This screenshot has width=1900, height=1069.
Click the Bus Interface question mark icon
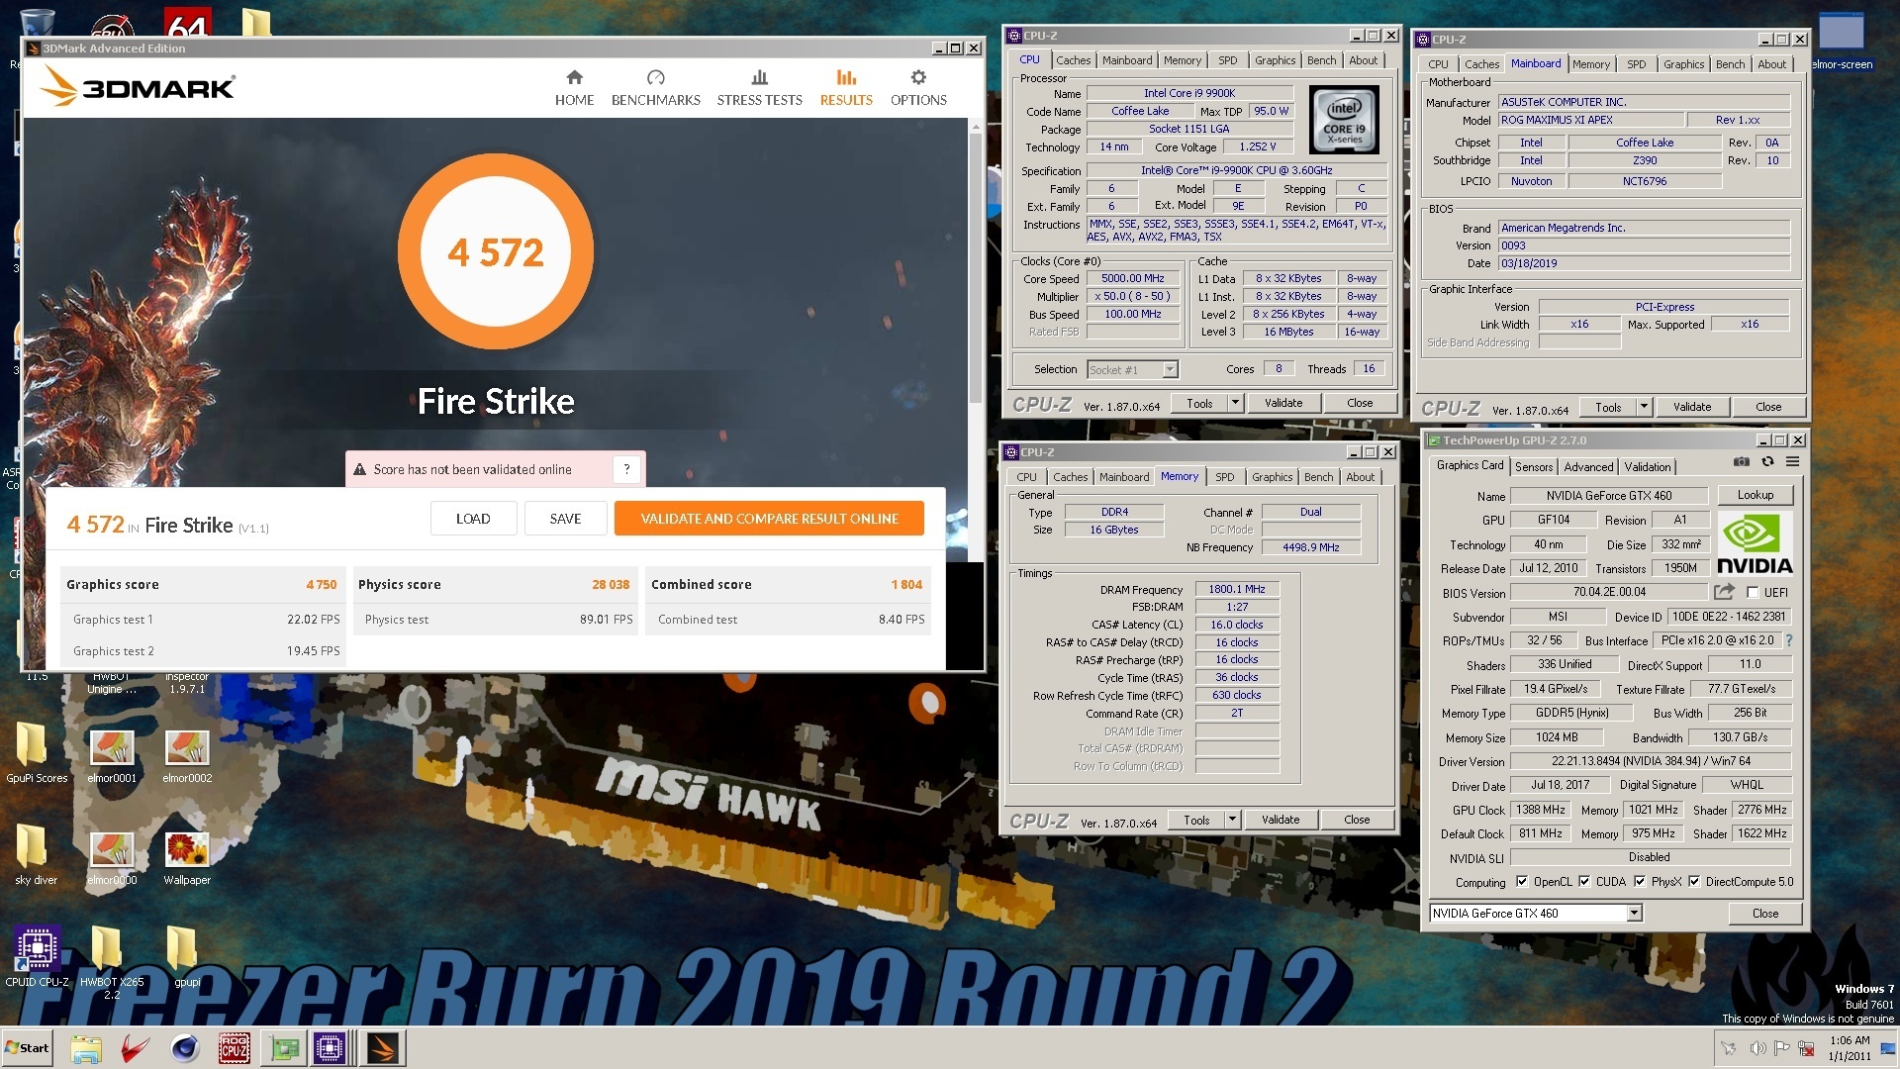coord(1789,640)
